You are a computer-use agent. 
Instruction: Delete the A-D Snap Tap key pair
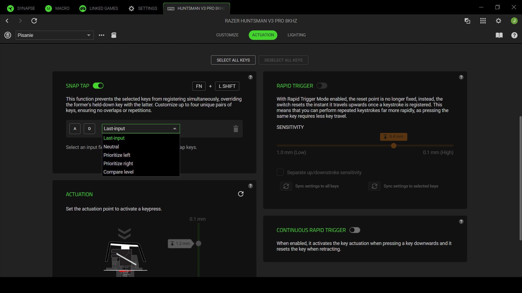[x=235, y=129]
